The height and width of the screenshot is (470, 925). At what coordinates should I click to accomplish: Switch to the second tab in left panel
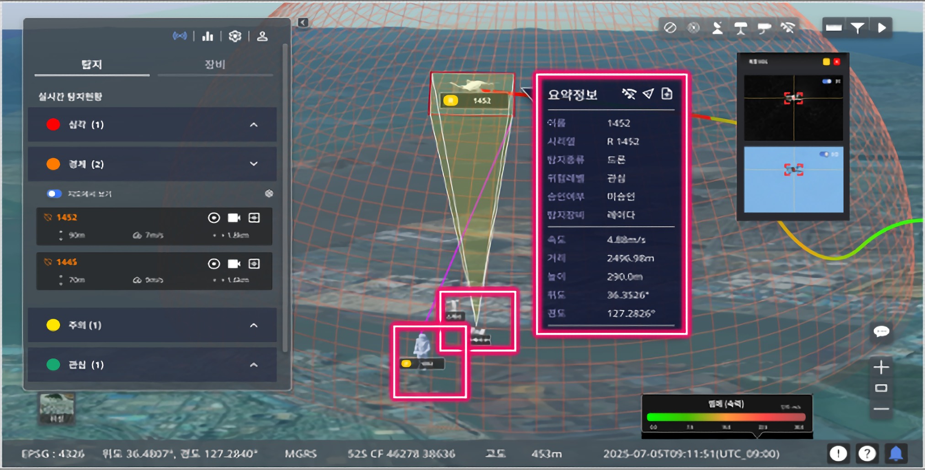click(215, 64)
